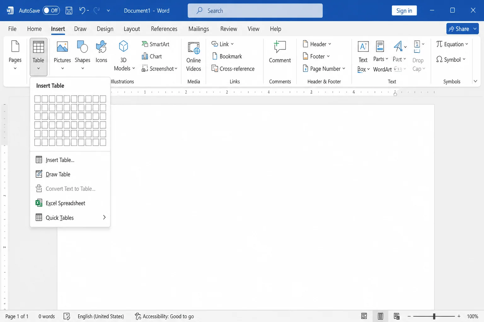Click the Online Videos button
Image resolution: width=484 pixels, height=322 pixels.
193,57
